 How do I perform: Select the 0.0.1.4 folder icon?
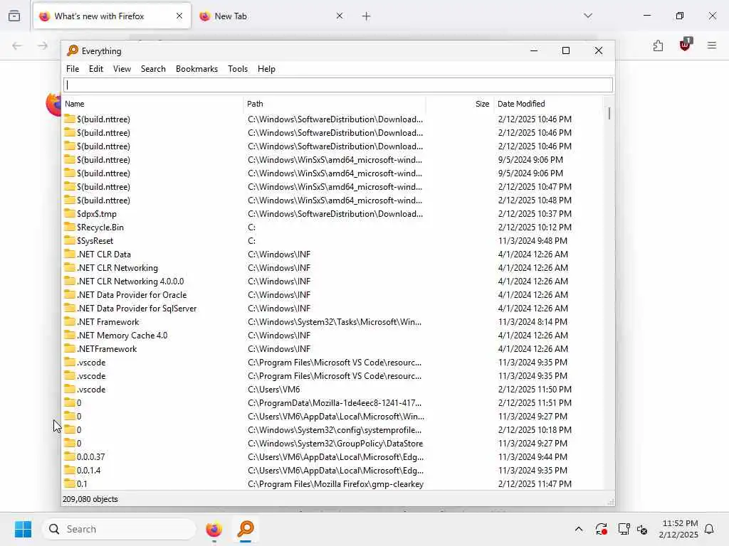[x=70, y=470]
